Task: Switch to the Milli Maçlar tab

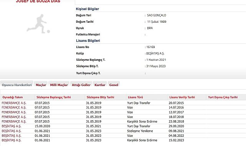Action: coord(59,85)
